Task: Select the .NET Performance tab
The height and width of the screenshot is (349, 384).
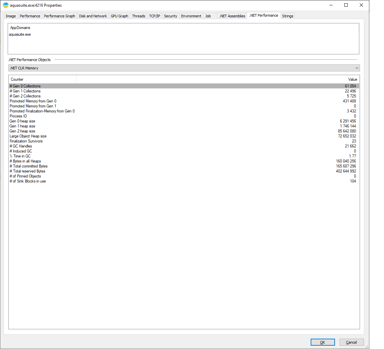Action: pos(264,15)
